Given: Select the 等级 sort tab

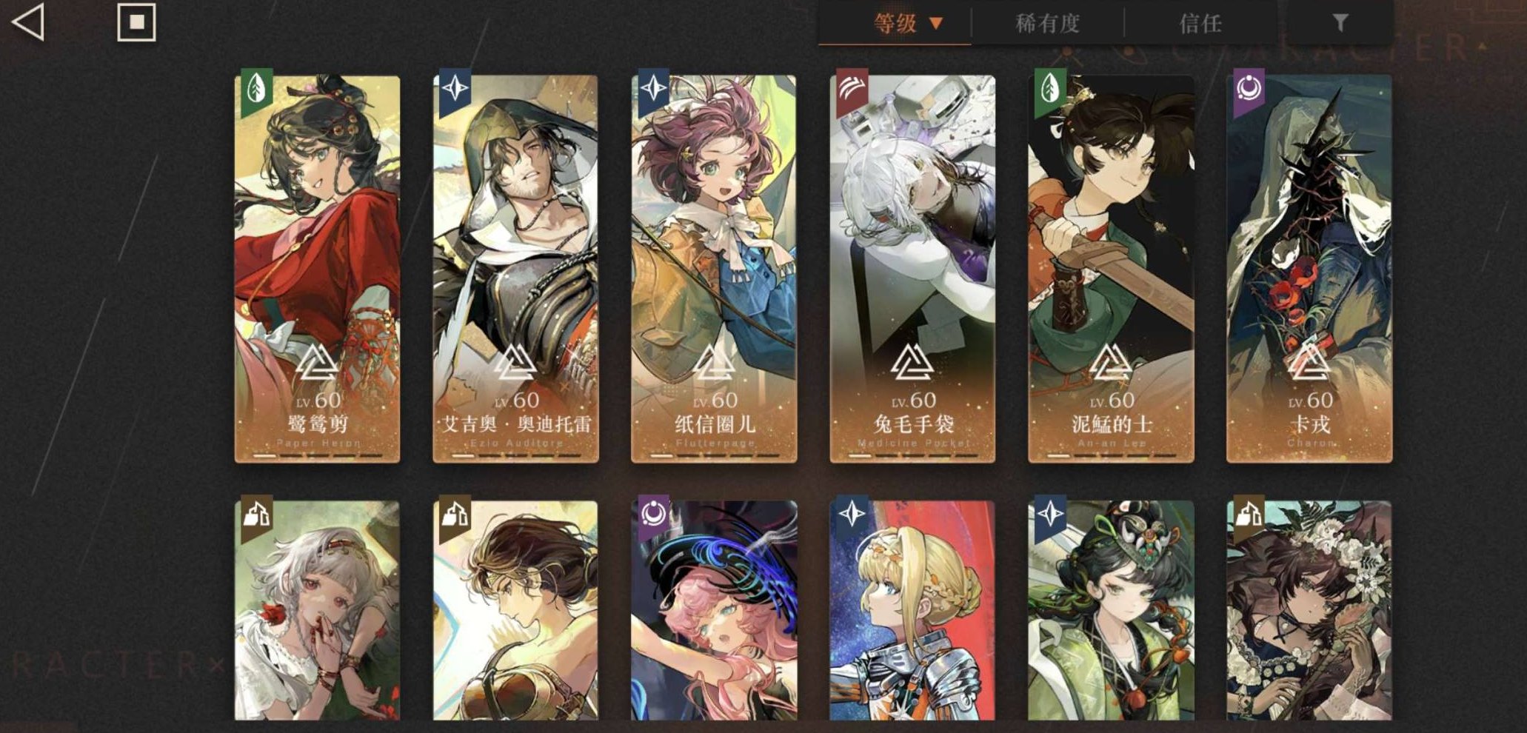Looking at the screenshot, I should pyautogui.click(x=895, y=24).
